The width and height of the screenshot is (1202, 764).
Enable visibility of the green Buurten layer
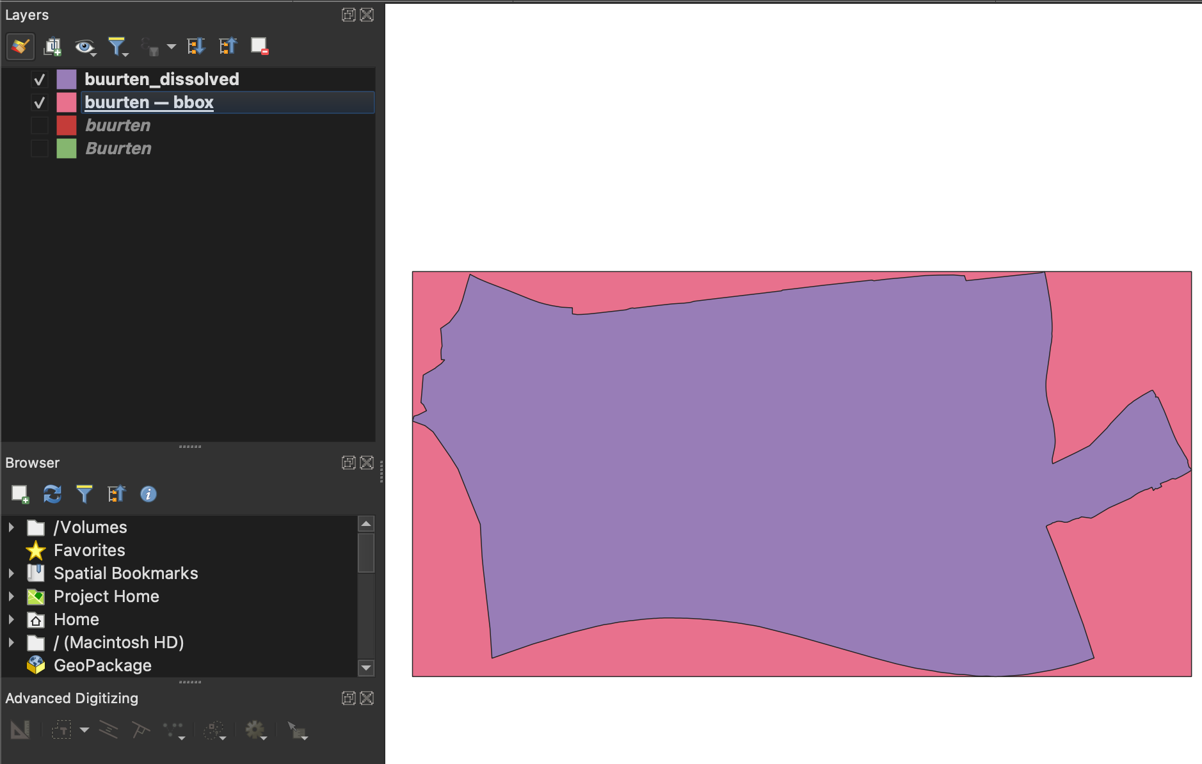40,148
